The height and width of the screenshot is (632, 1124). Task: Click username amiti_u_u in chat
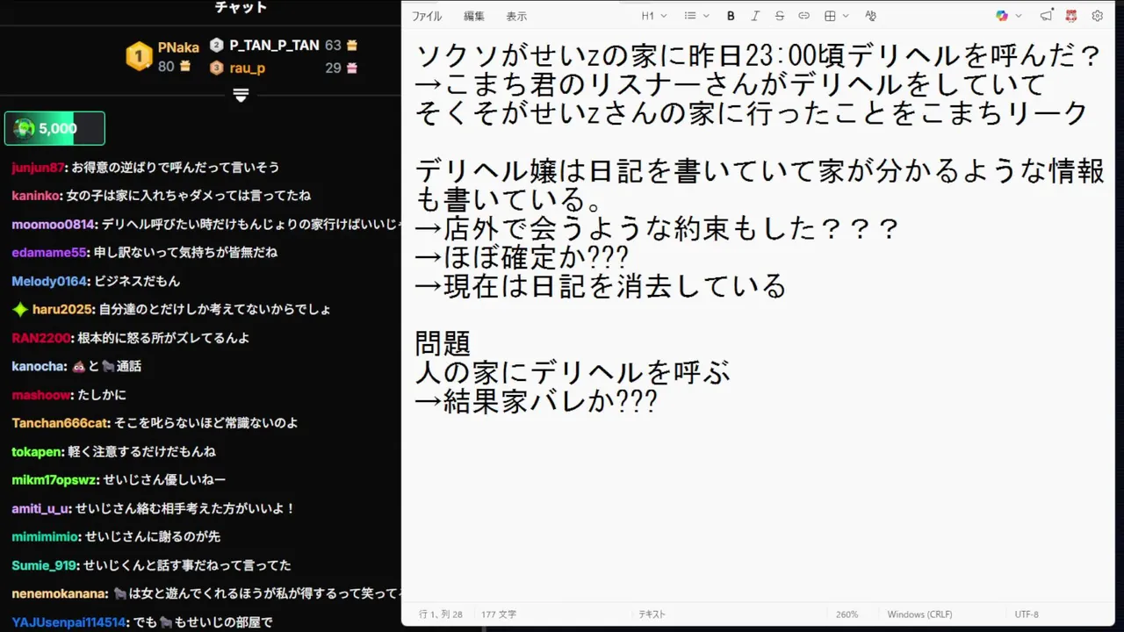pyautogui.click(x=41, y=508)
